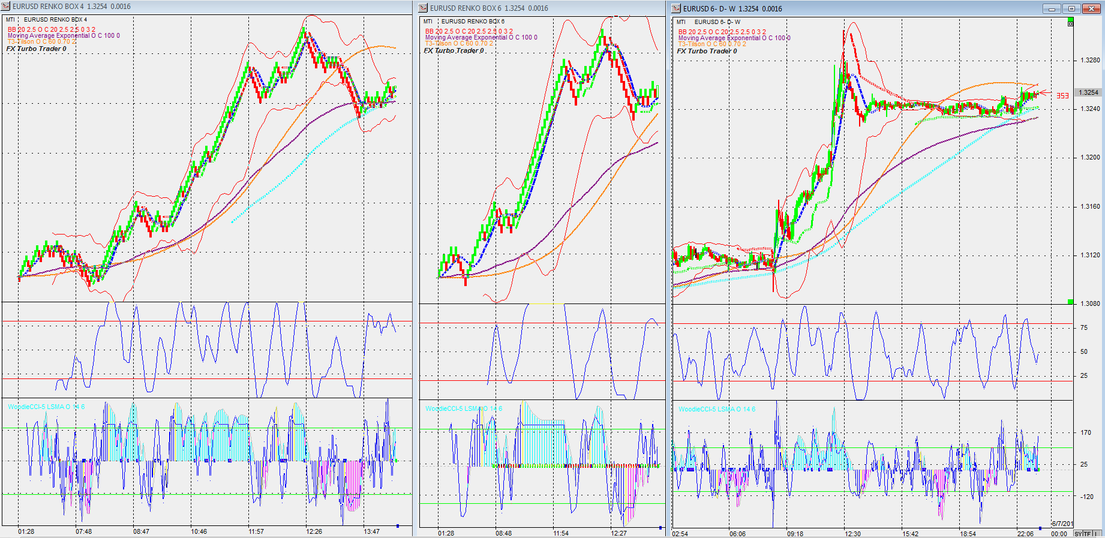
Task: Click the red 353 value beside the price arrow
Action: (x=1062, y=95)
